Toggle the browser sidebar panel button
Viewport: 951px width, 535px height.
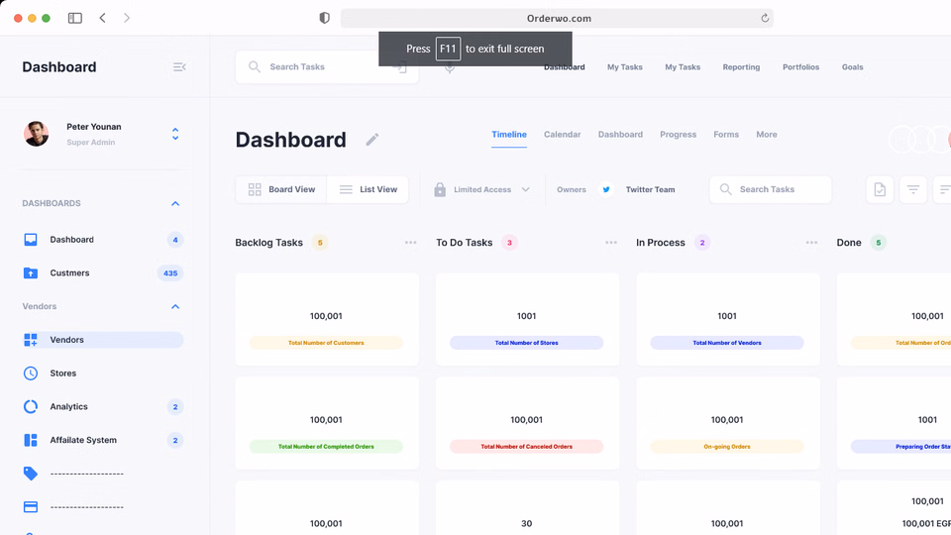pos(74,18)
